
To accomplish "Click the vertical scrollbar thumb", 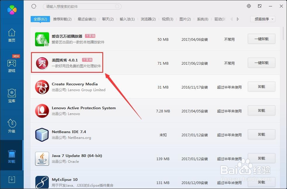I will coord(283,33).
